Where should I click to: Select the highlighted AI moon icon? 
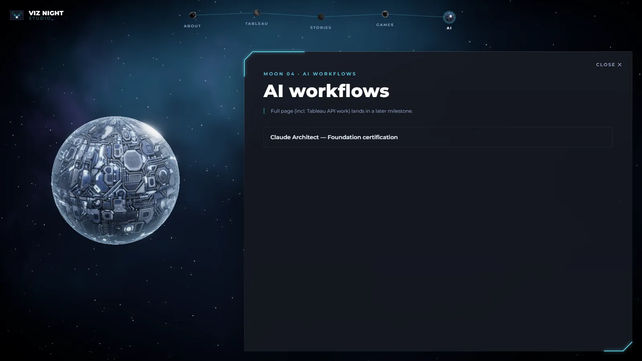tap(449, 17)
